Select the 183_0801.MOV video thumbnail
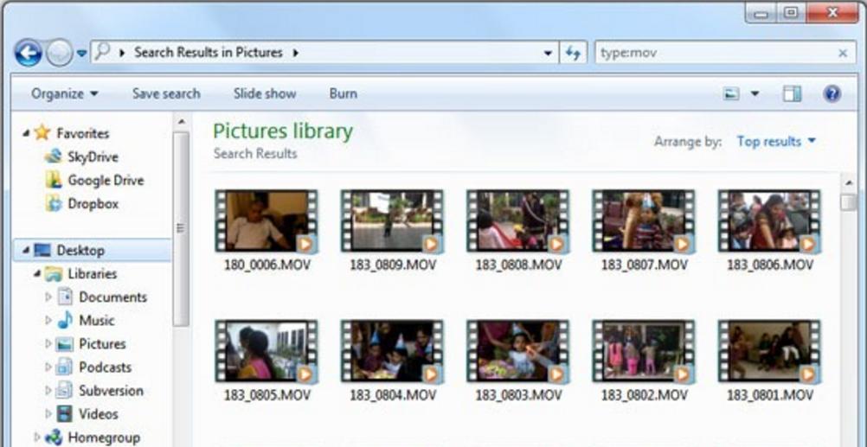This screenshot has height=447, width=867. click(x=770, y=351)
